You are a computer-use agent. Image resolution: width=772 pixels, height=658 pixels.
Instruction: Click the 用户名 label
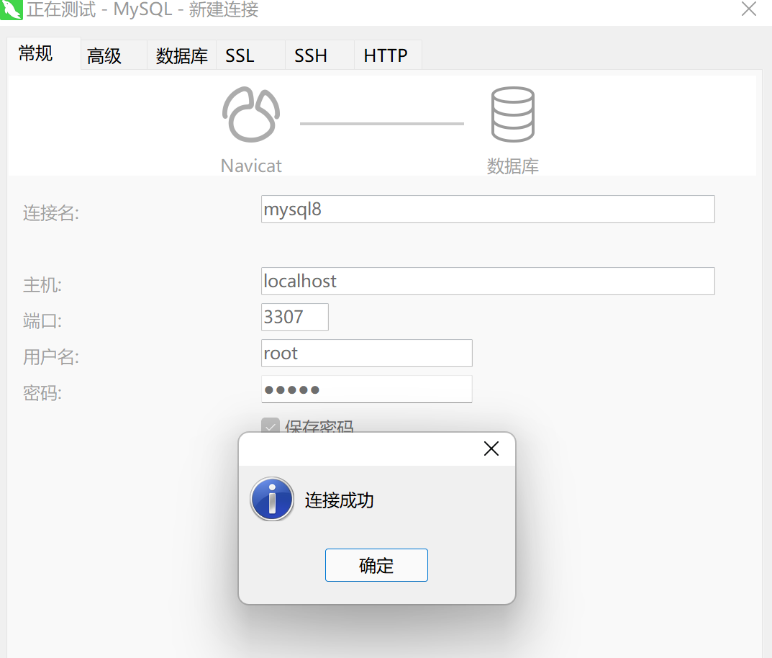pyautogui.click(x=50, y=357)
